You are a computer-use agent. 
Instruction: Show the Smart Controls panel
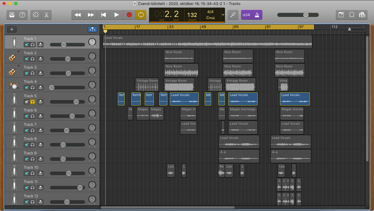click(x=36, y=15)
